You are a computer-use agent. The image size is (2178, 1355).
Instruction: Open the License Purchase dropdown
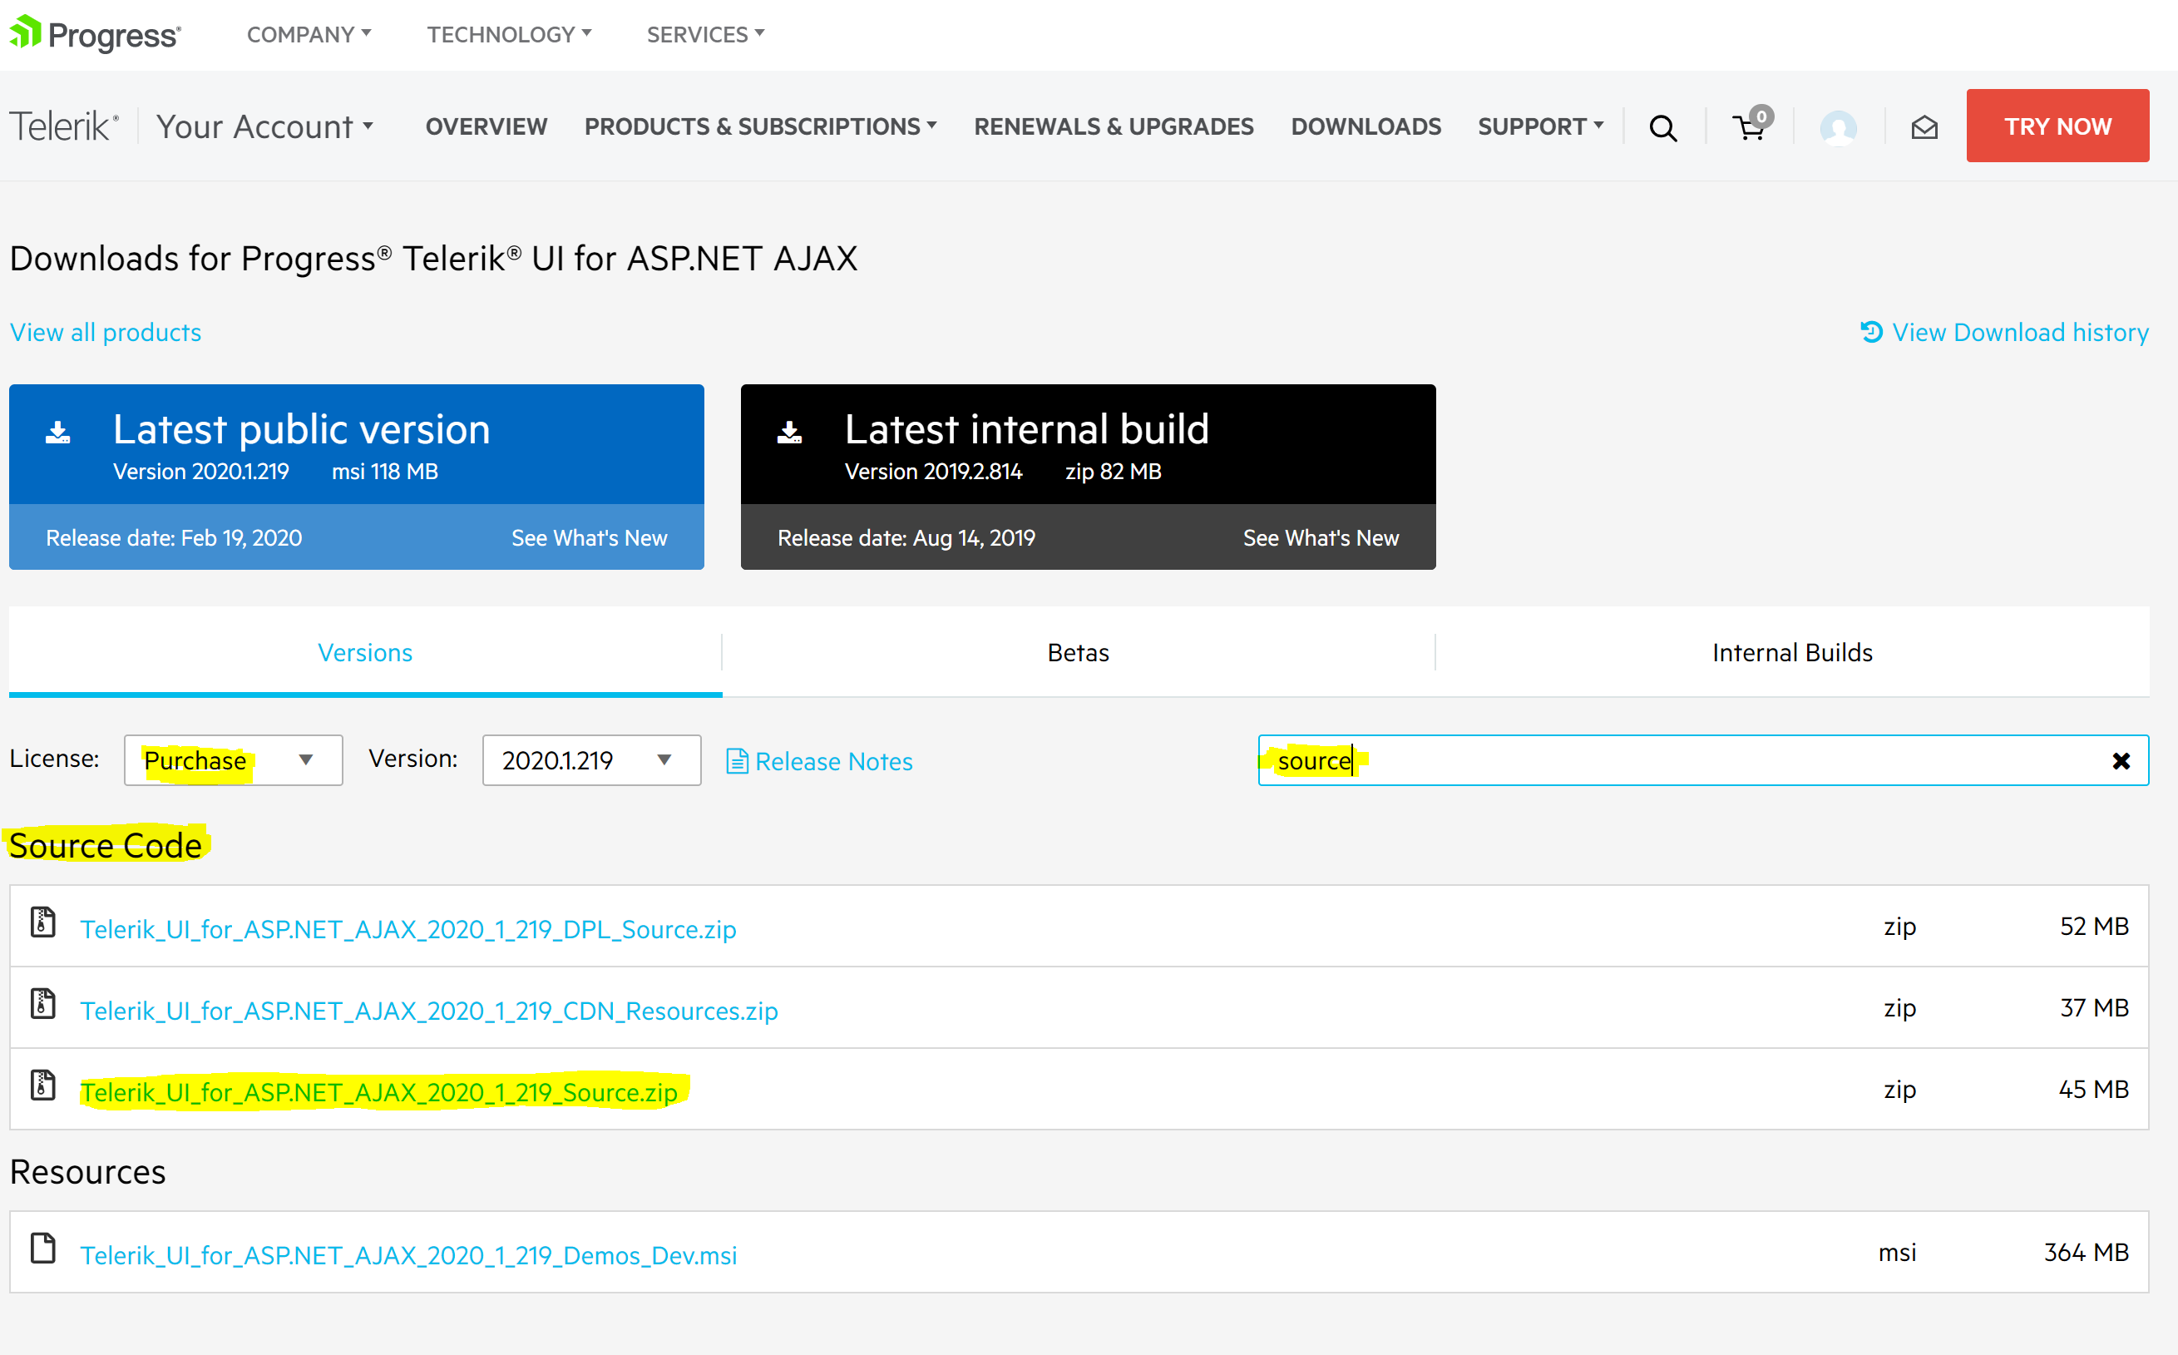(233, 761)
